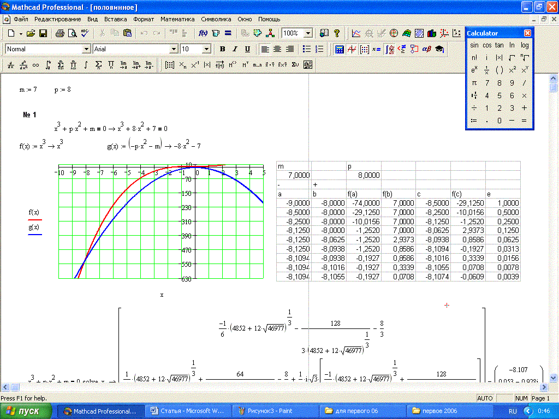
Task: Click the spell check ABC icon
Action: pos(85,33)
